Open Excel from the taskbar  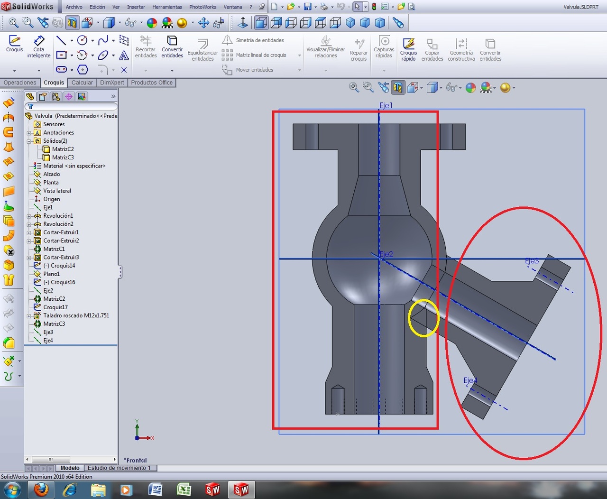click(x=184, y=490)
